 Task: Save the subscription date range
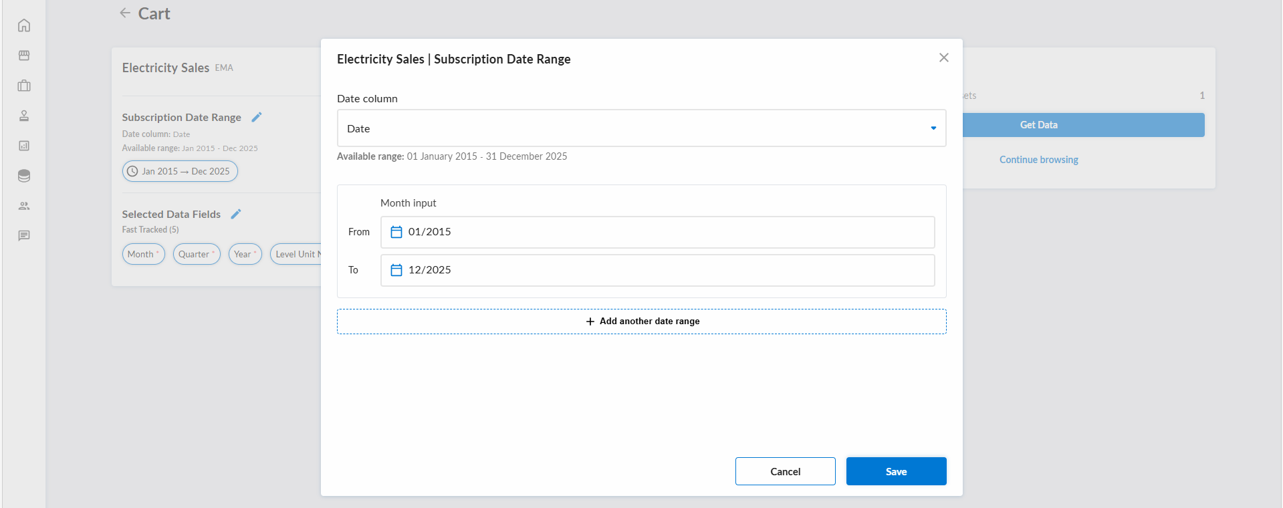[897, 471]
